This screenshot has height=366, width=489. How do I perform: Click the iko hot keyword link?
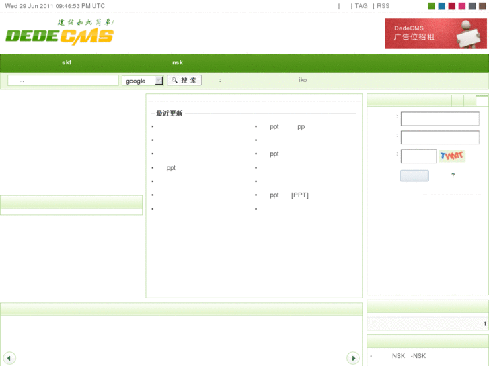click(303, 80)
